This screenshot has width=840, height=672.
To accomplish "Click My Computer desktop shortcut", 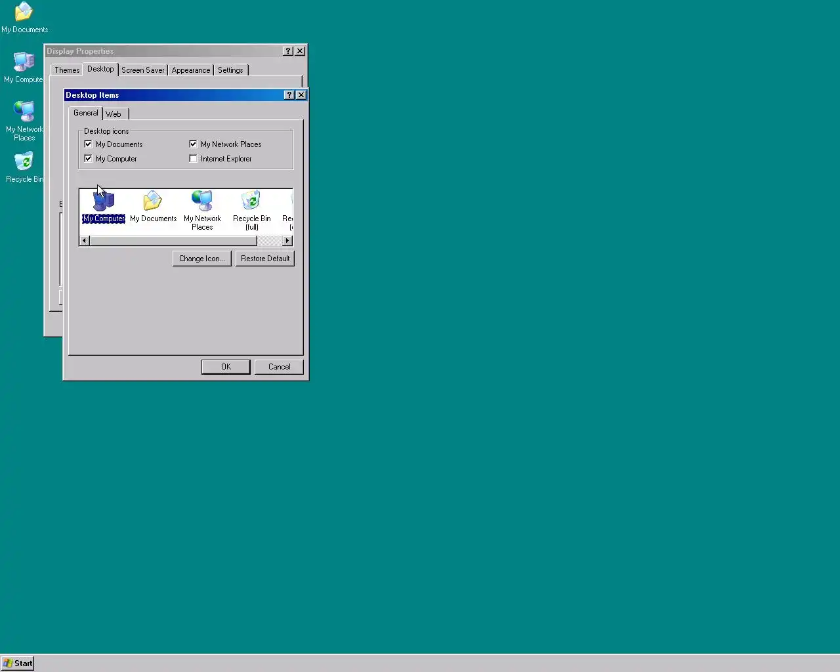I will [x=24, y=68].
